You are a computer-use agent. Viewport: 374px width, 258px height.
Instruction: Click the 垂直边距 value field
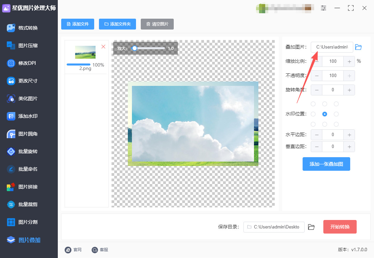point(333,147)
